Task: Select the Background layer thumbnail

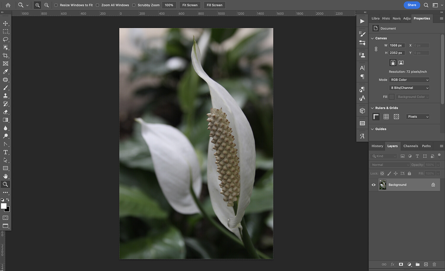Action: tap(383, 185)
